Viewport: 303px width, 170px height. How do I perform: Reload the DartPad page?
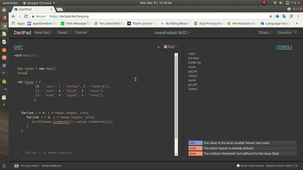26,17
